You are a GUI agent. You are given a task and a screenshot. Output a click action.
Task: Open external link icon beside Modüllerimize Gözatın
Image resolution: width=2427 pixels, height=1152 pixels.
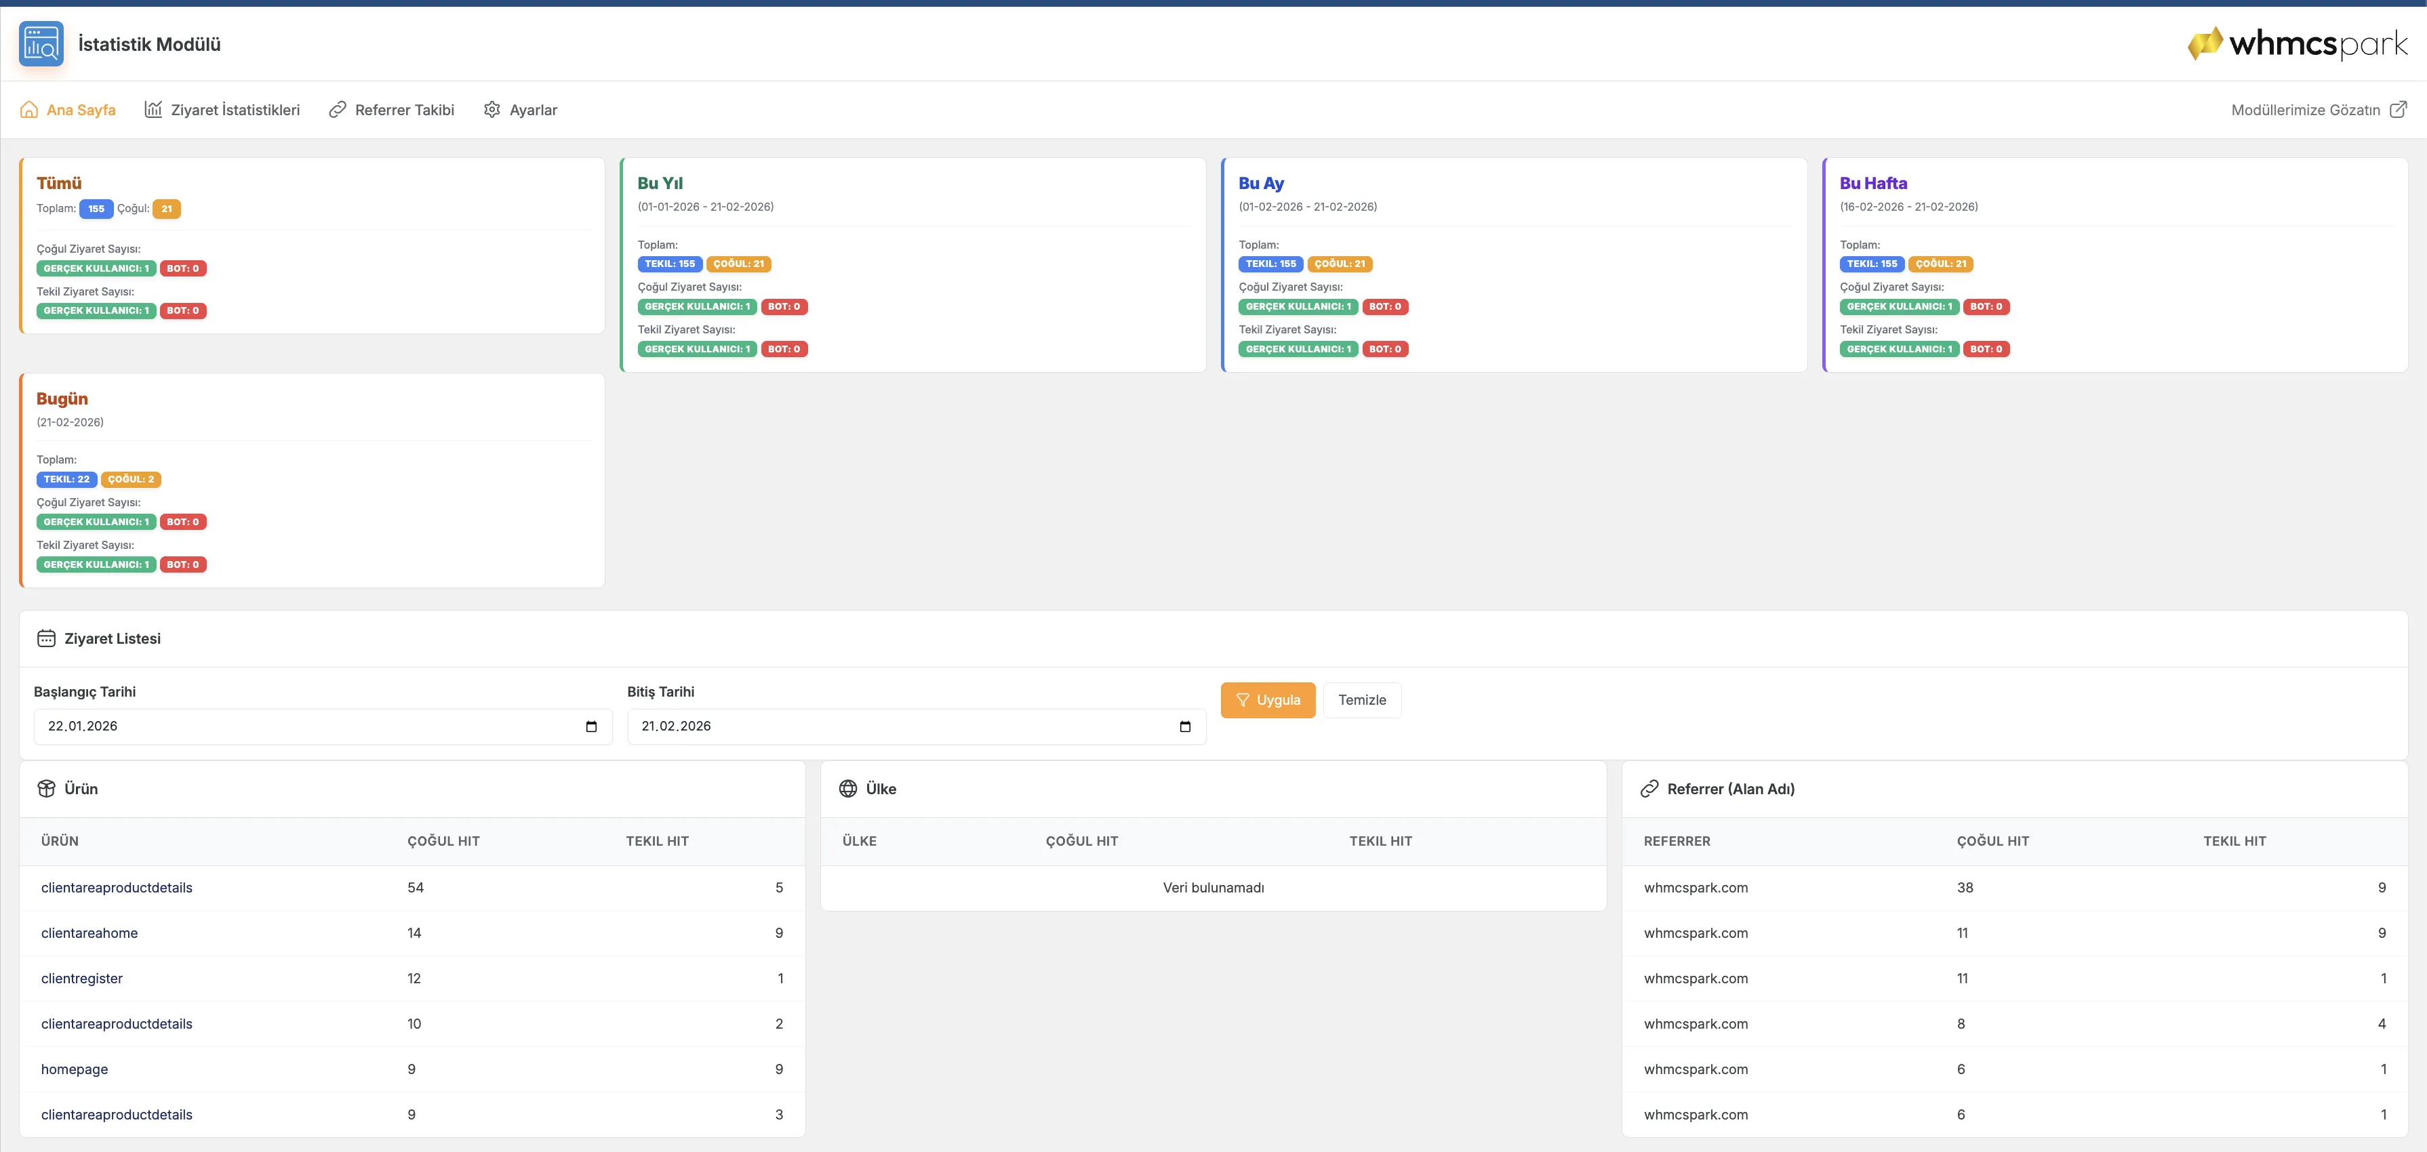2399,109
